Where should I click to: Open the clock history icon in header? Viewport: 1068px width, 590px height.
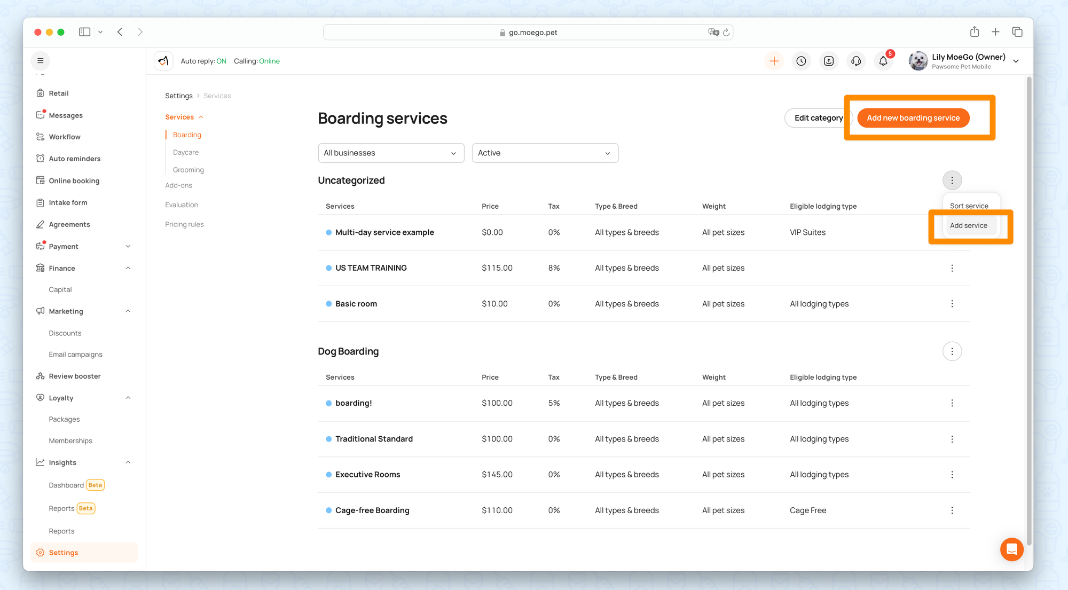coord(801,61)
